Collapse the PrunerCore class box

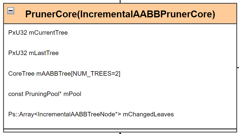click(11, 11)
